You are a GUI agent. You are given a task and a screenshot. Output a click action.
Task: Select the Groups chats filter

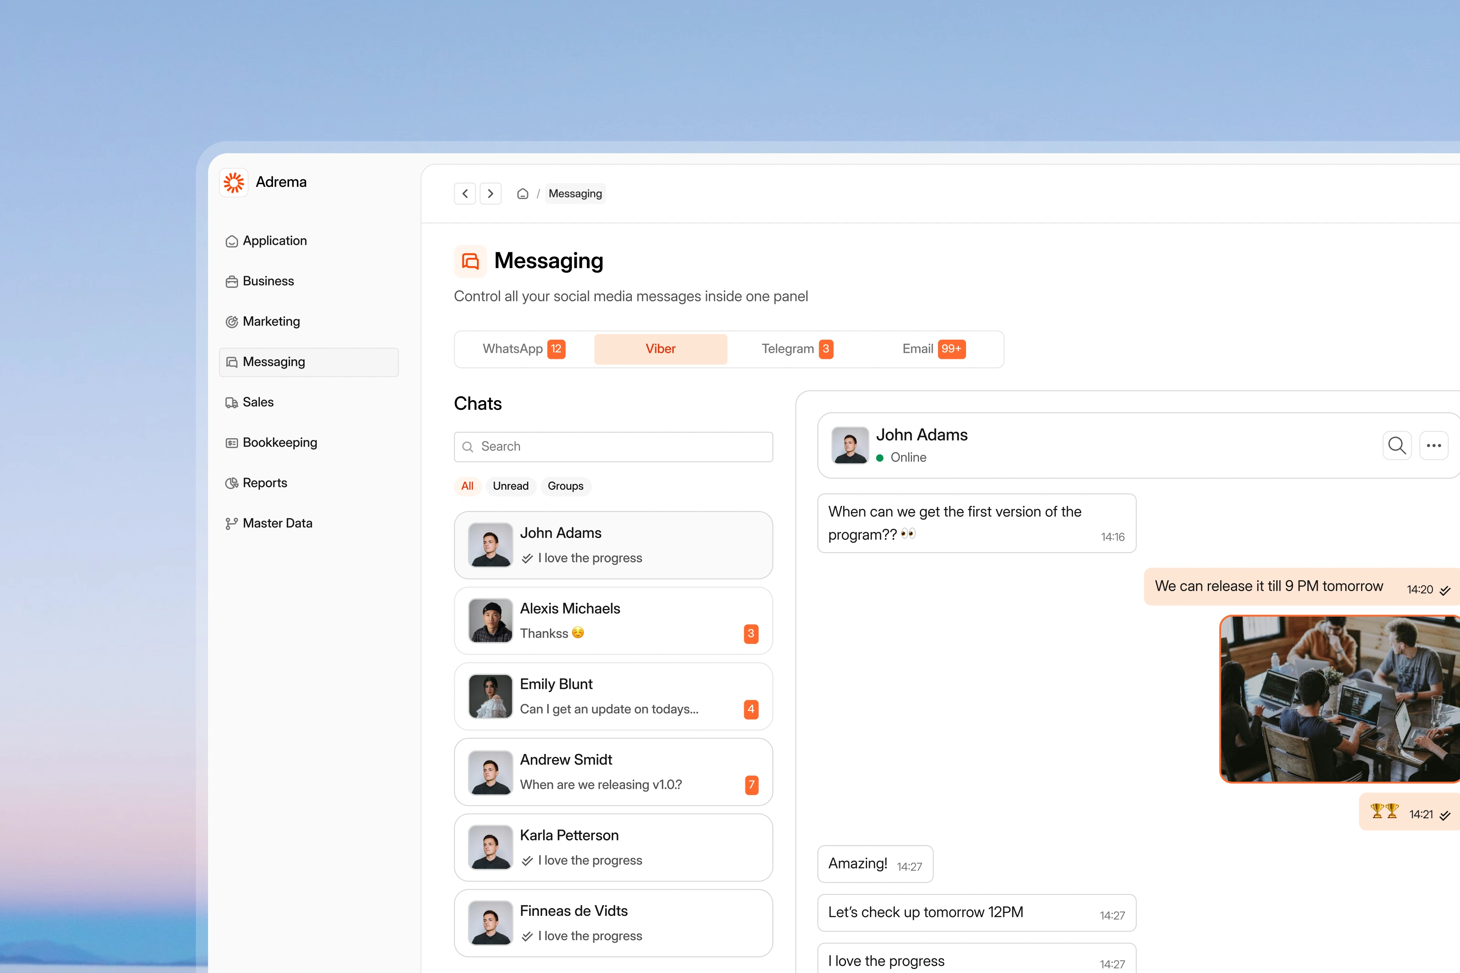click(565, 486)
